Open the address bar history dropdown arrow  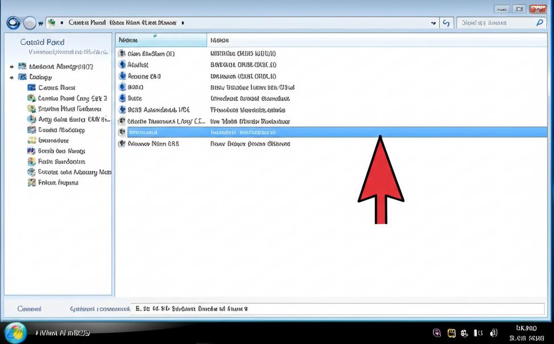[434, 23]
